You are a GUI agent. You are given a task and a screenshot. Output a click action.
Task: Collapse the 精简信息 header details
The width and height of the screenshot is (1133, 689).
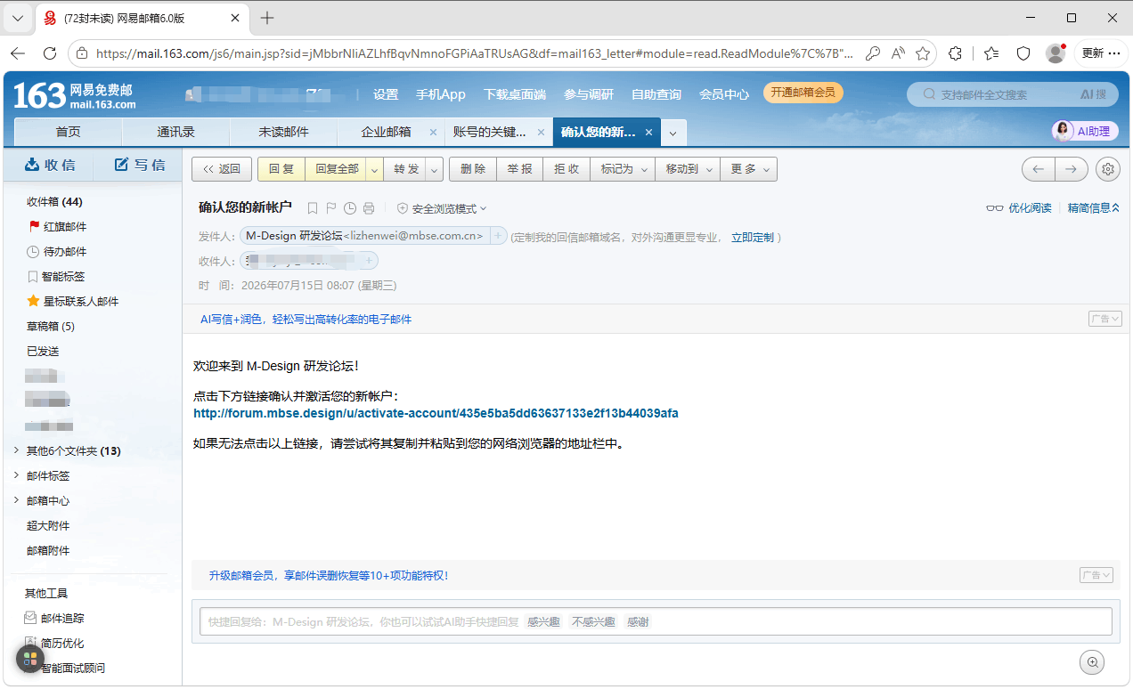pos(1093,208)
